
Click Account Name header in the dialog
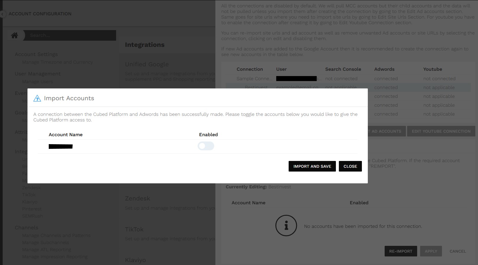[x=66, y=135]
